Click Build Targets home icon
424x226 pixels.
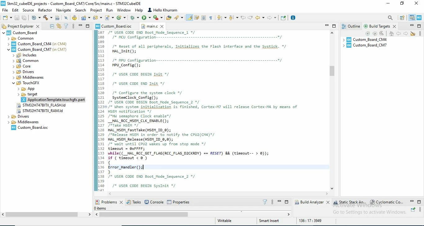point(391,33)
